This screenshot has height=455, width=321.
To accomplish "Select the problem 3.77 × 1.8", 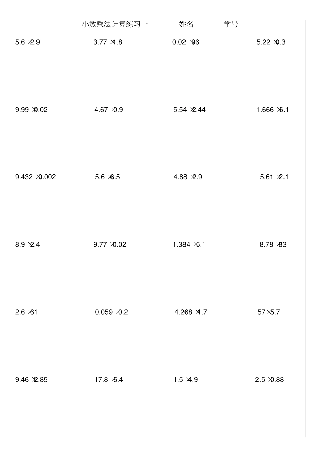I will [x=108, y=42].
